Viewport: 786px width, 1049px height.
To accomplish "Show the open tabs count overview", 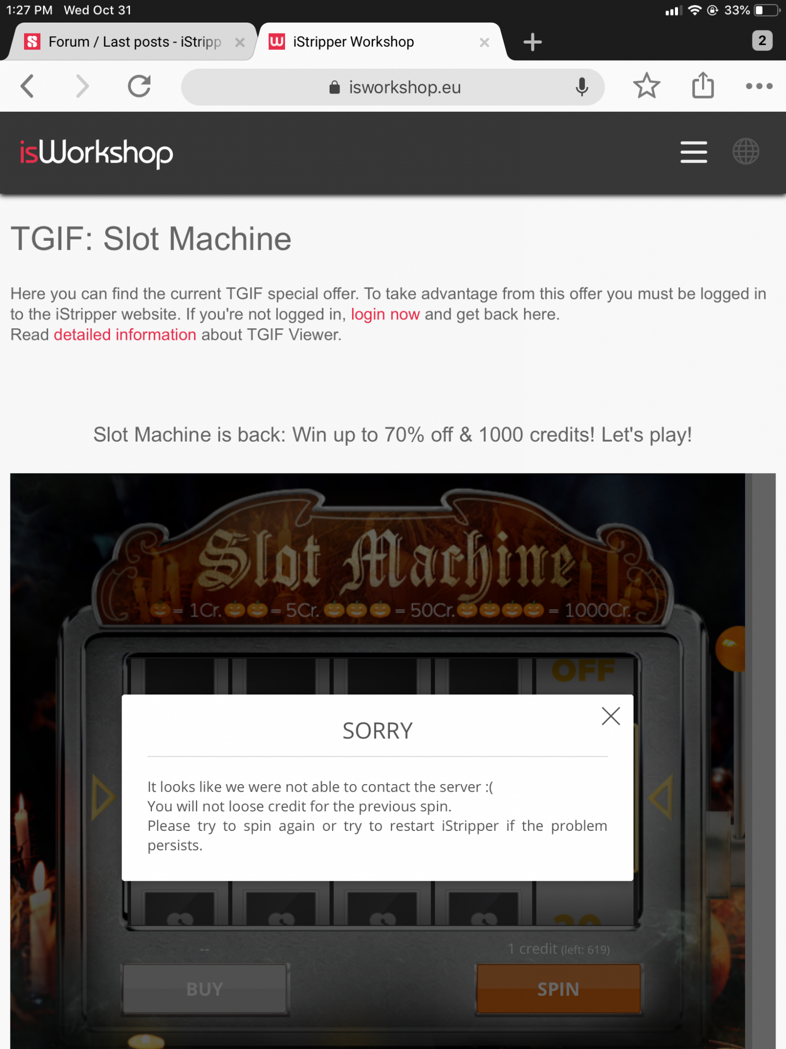I will 762,40.
